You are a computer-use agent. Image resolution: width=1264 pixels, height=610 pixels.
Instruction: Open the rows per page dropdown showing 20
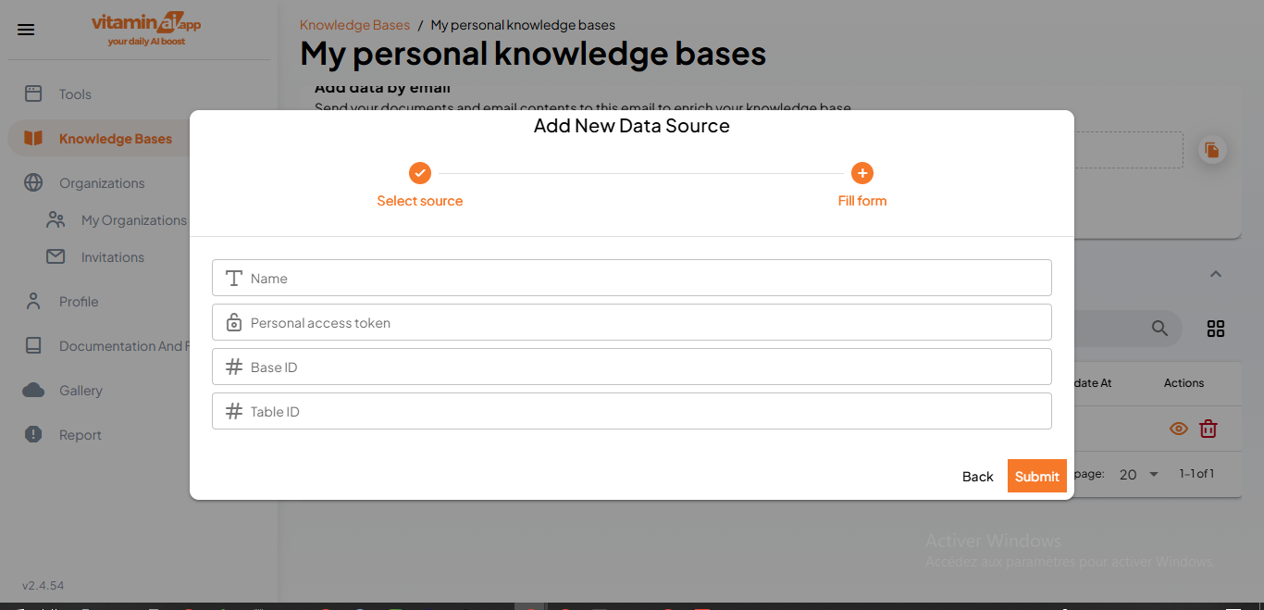(x=1137, y=474)
